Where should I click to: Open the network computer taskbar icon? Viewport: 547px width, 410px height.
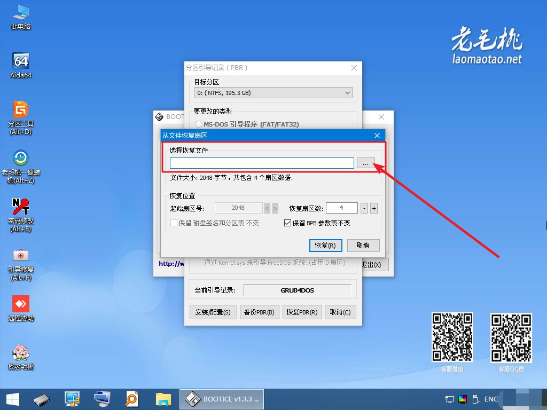click(x=72, y=399)
